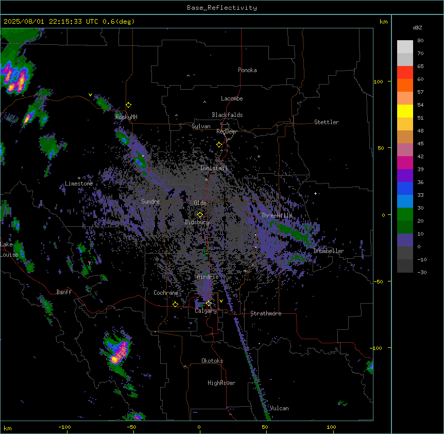Click the Innisfail city label
Viewport: 444px width, 434px height.
click(214, 168)
